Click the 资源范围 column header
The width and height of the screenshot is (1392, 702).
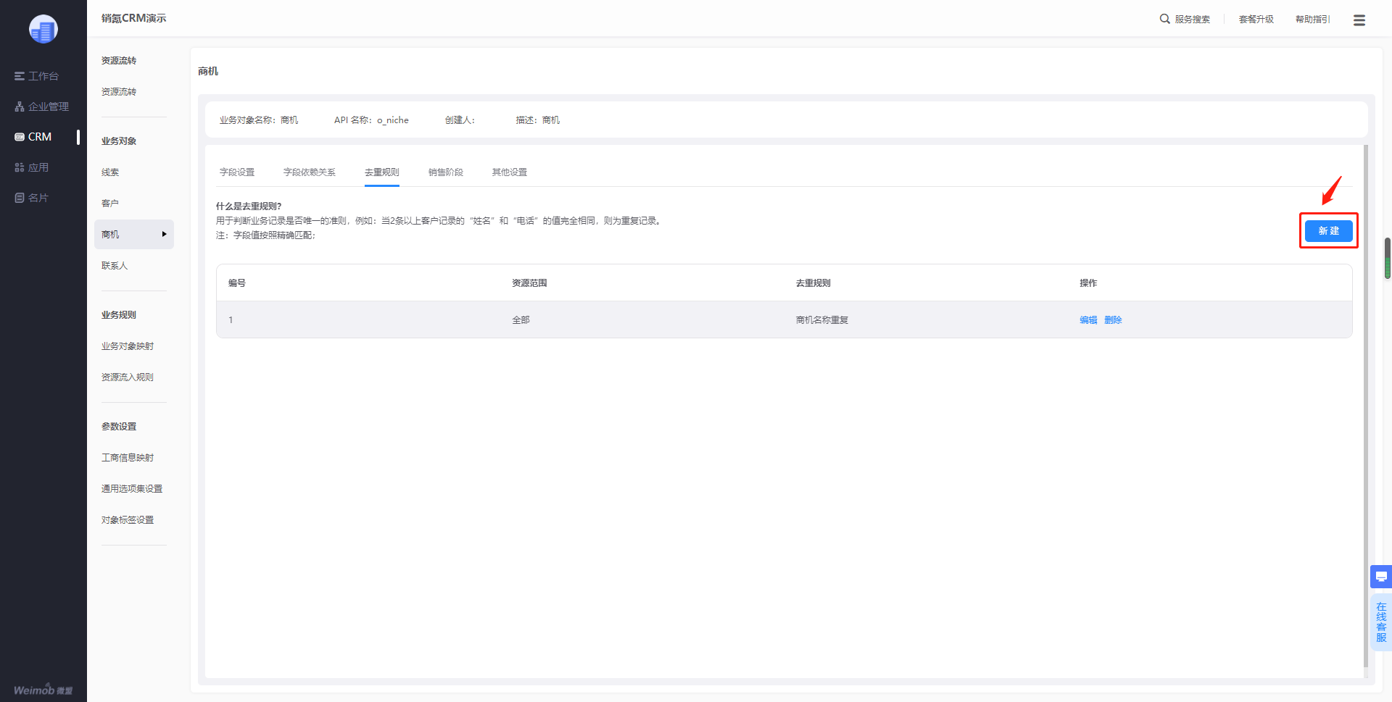[530, 283]
